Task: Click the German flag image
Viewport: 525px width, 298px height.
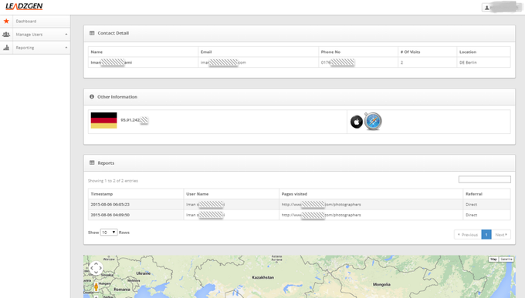Action: 103,120
